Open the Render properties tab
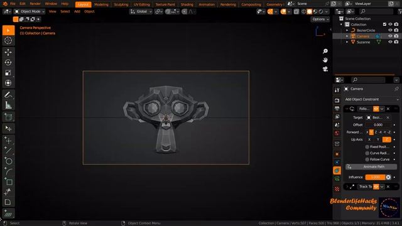 click(337, 100)
